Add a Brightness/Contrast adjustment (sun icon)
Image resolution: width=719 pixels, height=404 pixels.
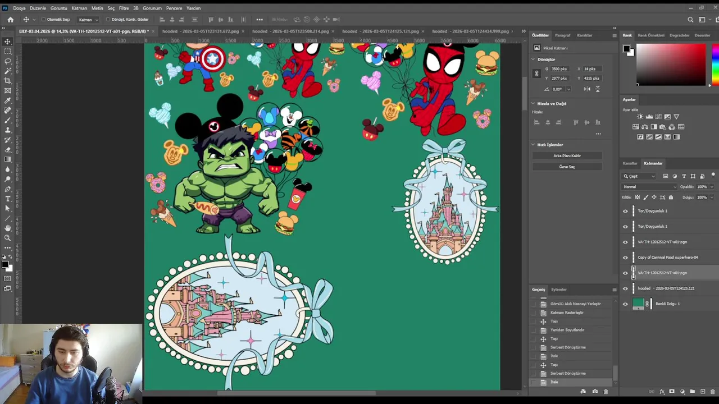click(x=640, y=117)
